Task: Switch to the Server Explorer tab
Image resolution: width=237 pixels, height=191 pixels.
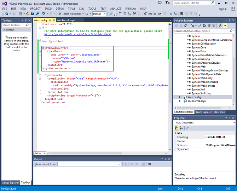Action: click(10, 183)
